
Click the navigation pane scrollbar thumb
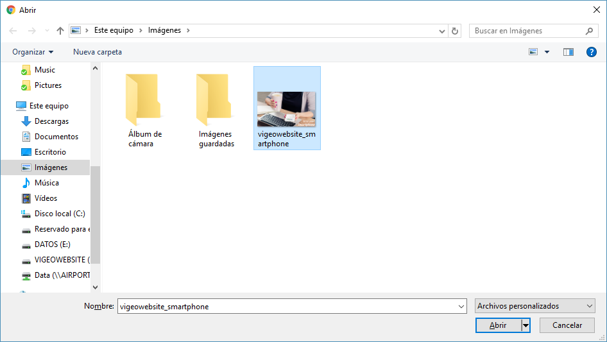tap(95, 215)
